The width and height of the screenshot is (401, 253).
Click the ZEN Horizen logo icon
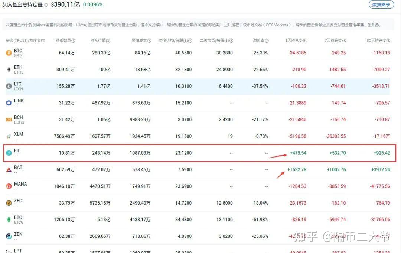click(9, 236)
